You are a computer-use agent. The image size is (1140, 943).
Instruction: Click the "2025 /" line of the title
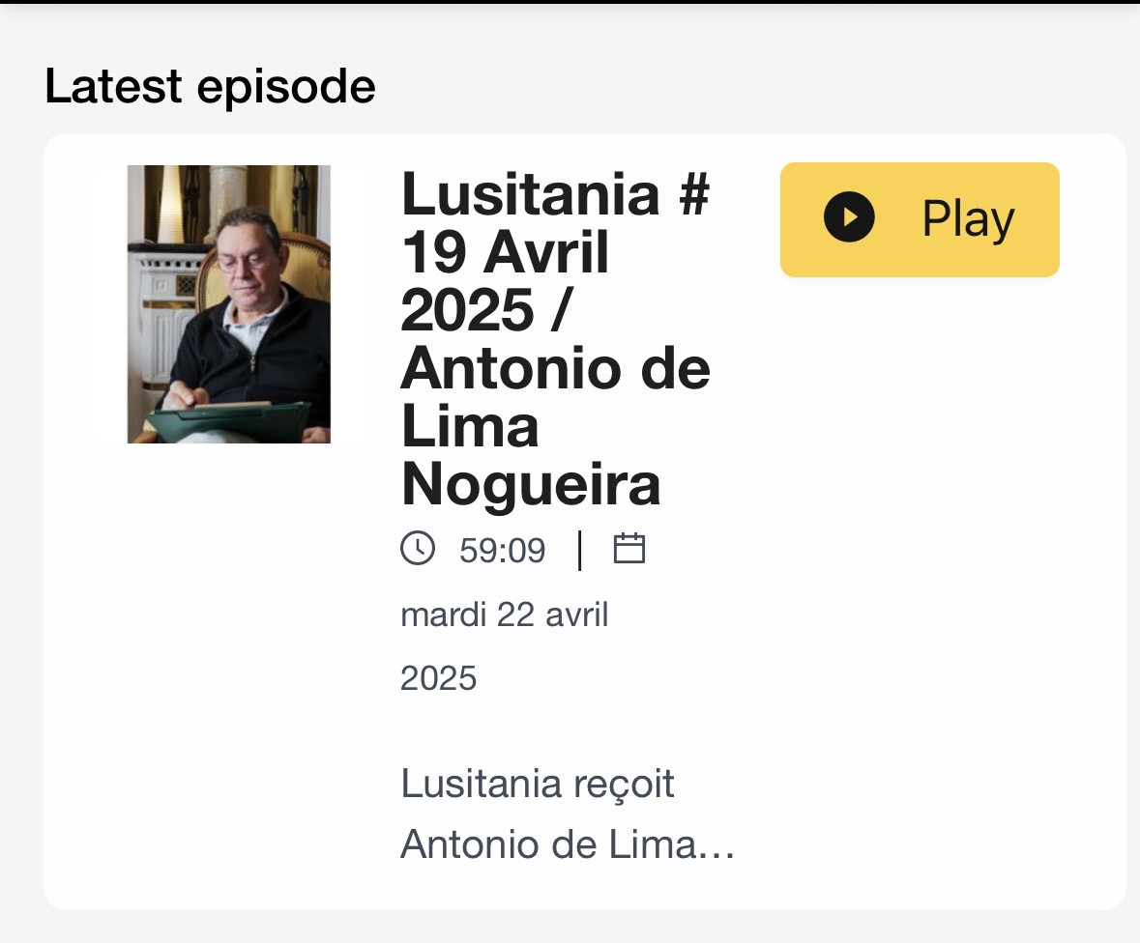tap(485, 310)
